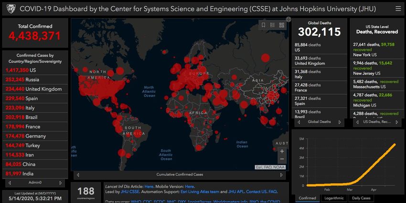Viewport: 406px width, 203px height.
Task: Click Michigan US state entry
Action: pyautogui.click(x=377, y=100)
